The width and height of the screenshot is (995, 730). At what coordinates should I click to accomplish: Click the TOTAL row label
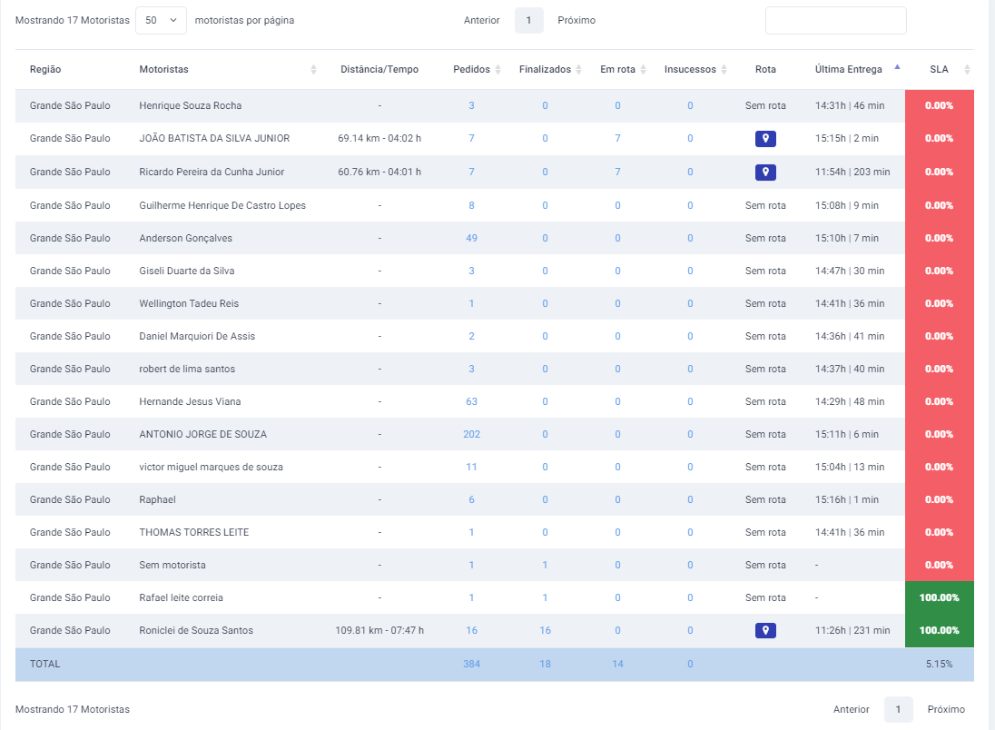click(45, 664)
